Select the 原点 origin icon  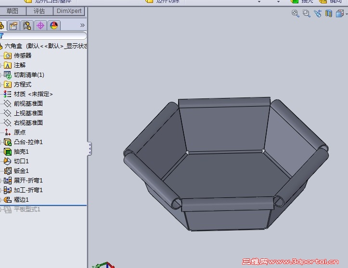pyautogui.click(x=8, y=132)
